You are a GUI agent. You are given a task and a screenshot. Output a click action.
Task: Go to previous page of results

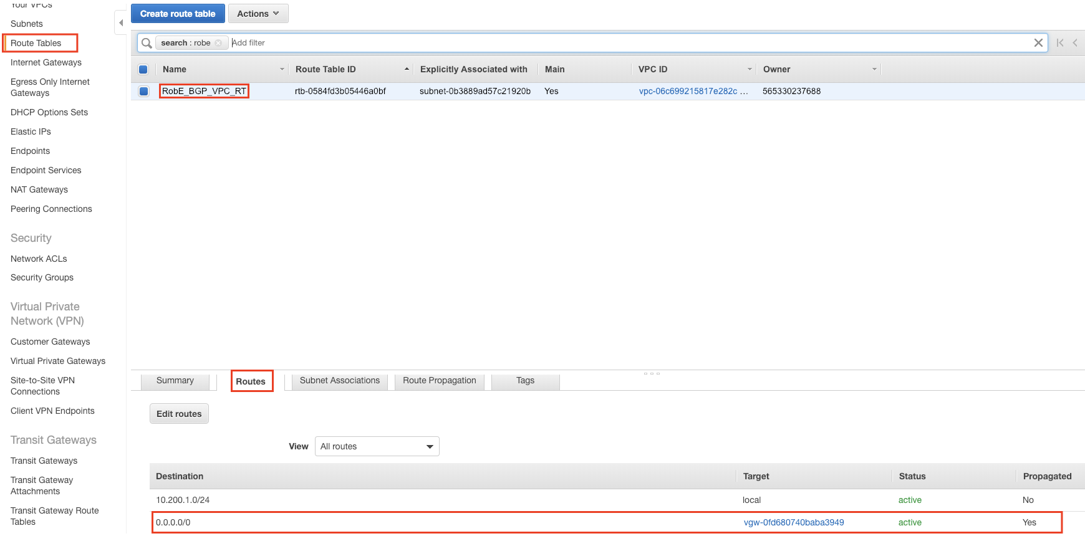point(1075,43)
